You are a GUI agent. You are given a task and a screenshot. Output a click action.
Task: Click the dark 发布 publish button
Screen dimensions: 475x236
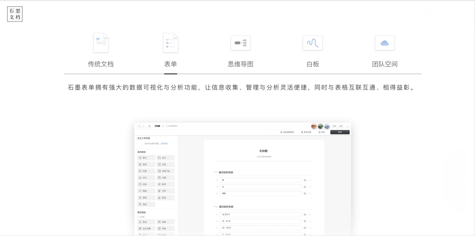(340, 132)
